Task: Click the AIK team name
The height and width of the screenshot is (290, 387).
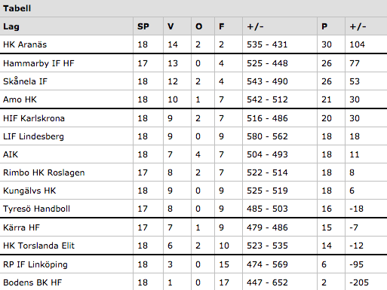Action: [x=11, y=154]
